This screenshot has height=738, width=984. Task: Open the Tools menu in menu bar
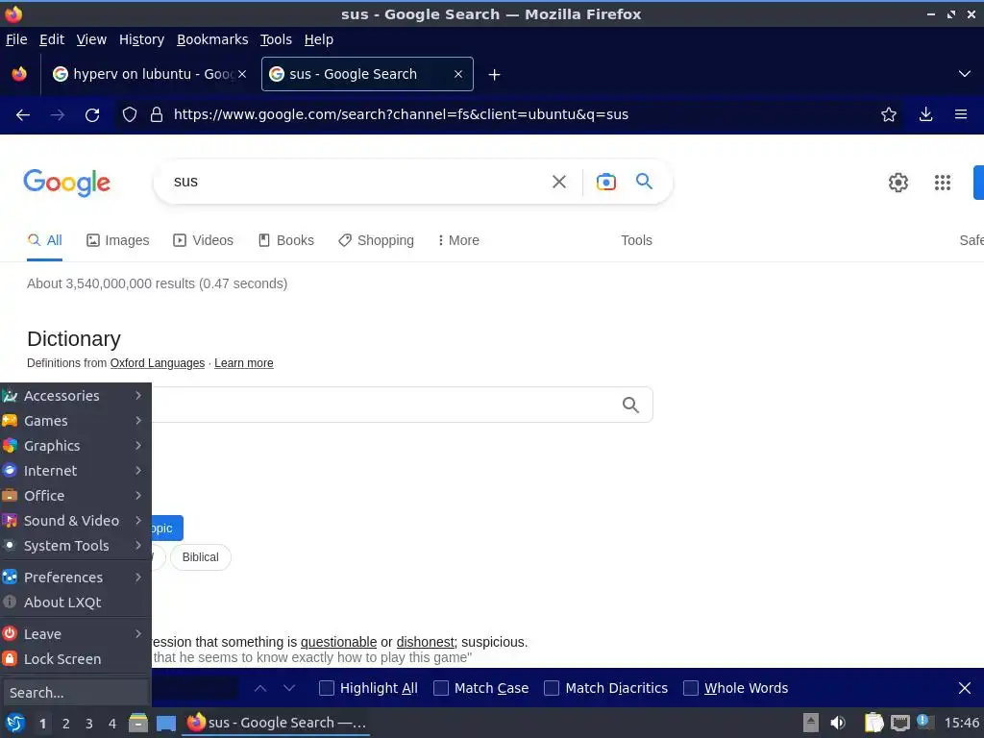pyautogui.click(x=276, y=39)
